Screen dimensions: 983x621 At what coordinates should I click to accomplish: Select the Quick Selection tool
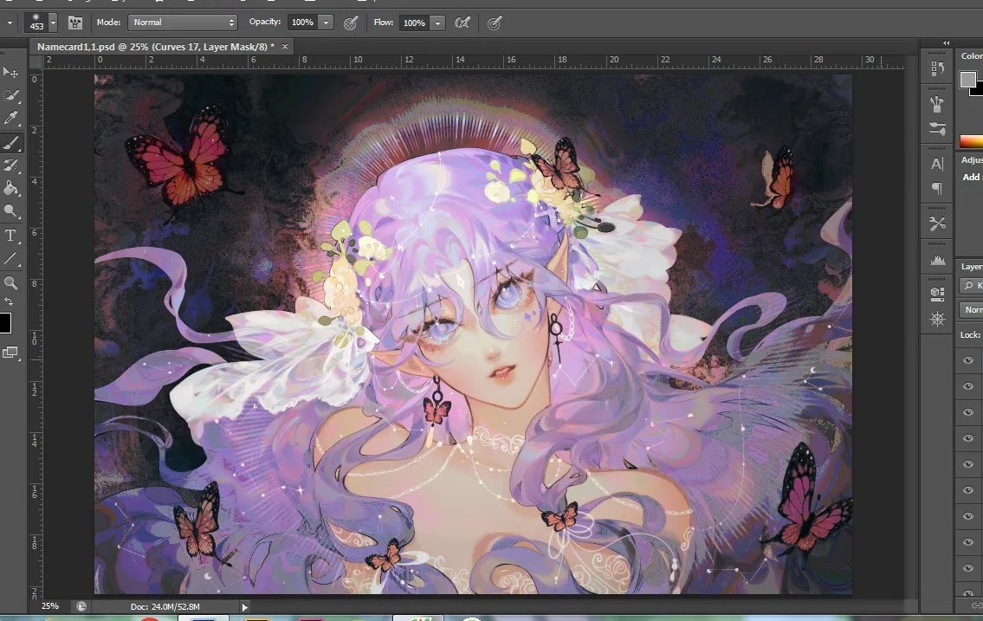pyautogui.click(x=10, y=95)
